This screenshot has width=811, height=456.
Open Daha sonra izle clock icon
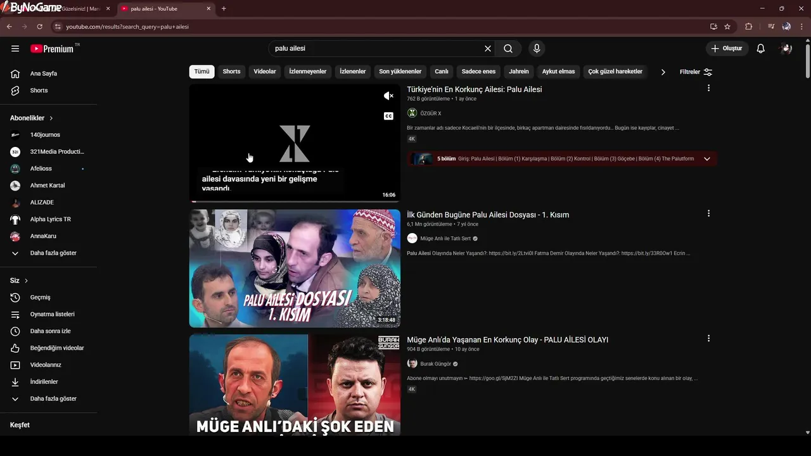[x=15, y=331]
